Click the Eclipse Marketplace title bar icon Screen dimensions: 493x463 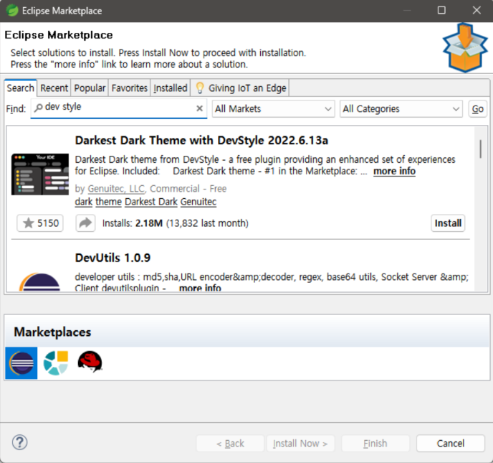12,11
